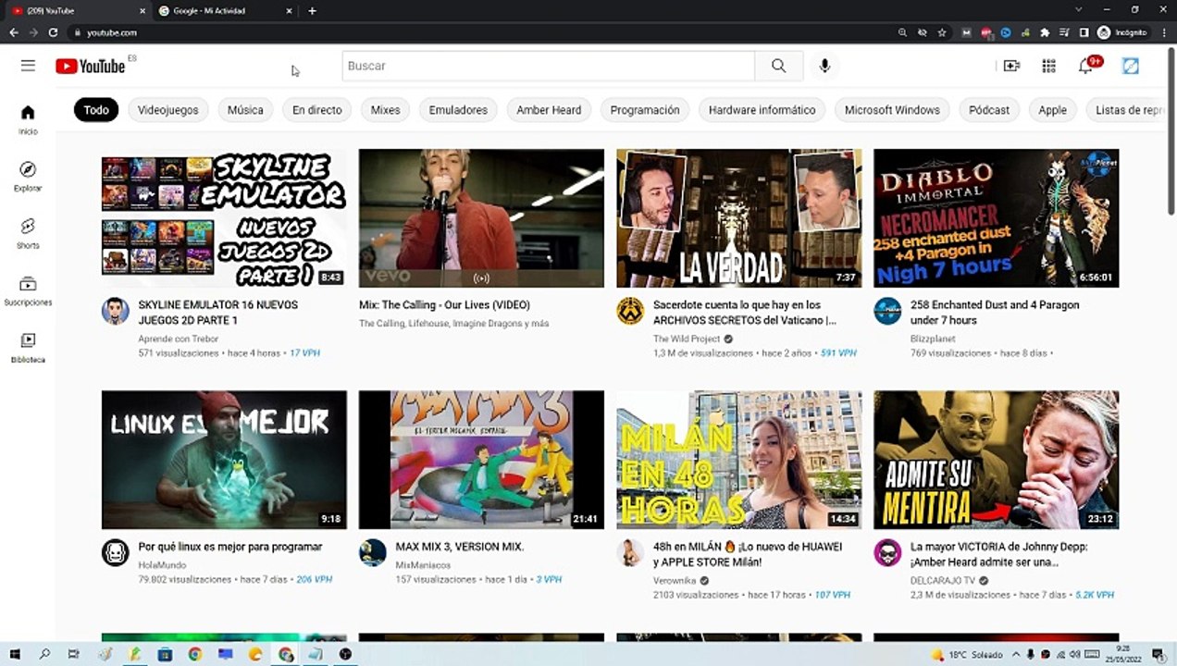Open Shorts in the left sidebar
Image resolution: width=1177 pixels, height=666 pixels.
28,233
